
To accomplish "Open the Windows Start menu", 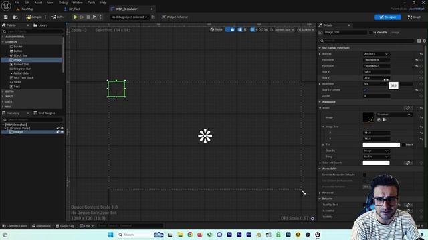I will point(110,235).
